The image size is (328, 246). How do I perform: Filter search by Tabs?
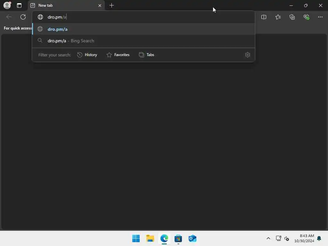tap(147, 55)
